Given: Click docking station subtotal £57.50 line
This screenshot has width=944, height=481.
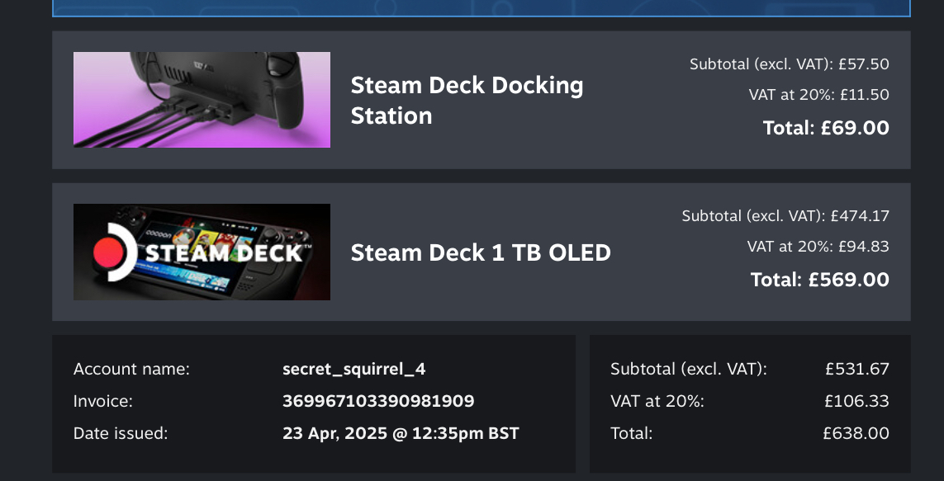Looking at the screenshot, I should click(x=790, y=64).
